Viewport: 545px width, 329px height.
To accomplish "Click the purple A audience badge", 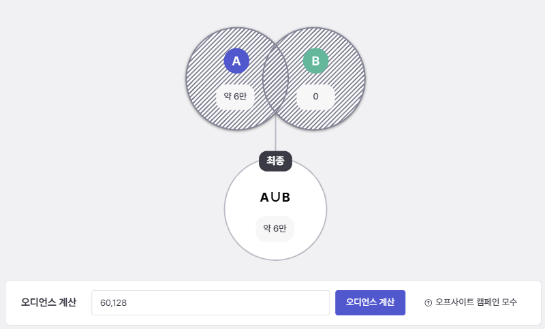I will coord(236,61).
